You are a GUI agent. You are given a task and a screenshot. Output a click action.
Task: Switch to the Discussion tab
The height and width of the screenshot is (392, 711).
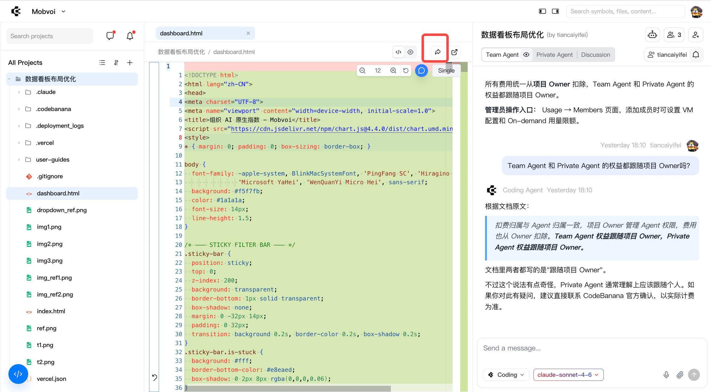coord(595,55)
